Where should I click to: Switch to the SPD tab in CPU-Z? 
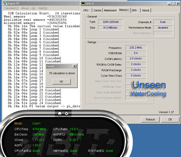click(x=136, y=11)
